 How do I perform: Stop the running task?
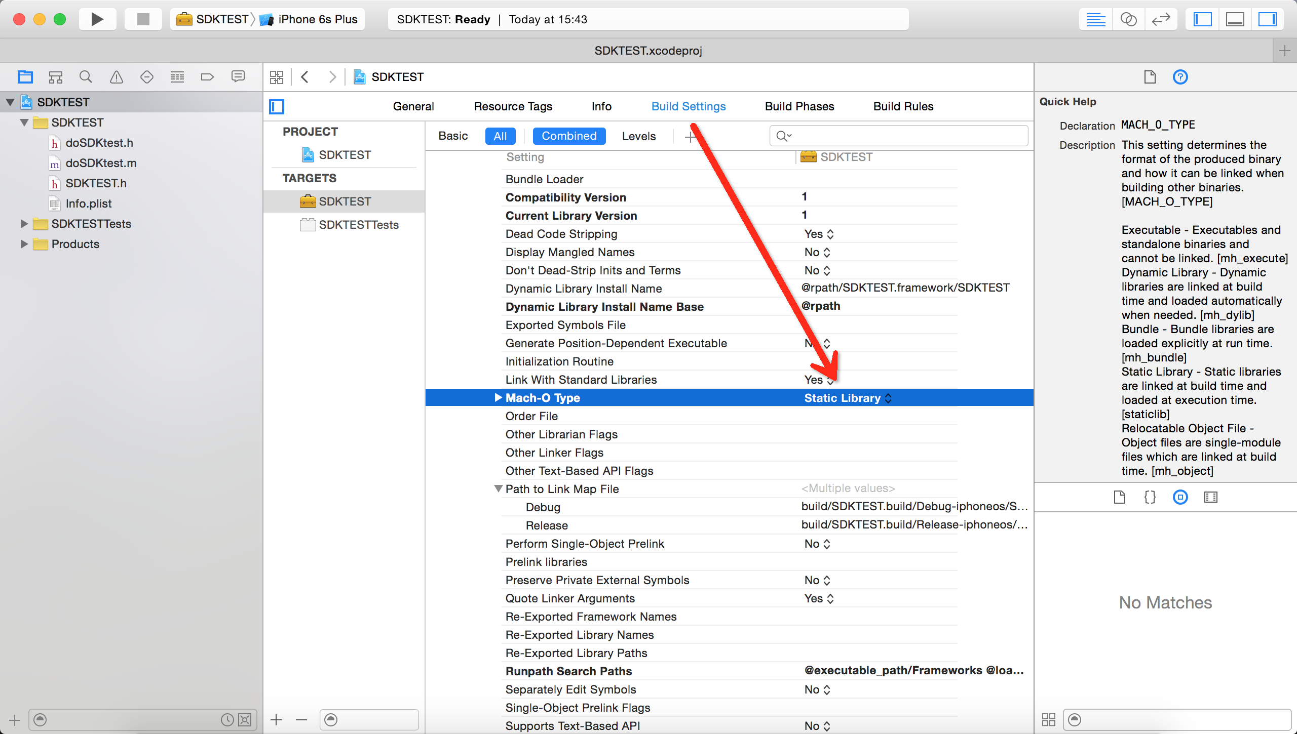coord(143,19)
